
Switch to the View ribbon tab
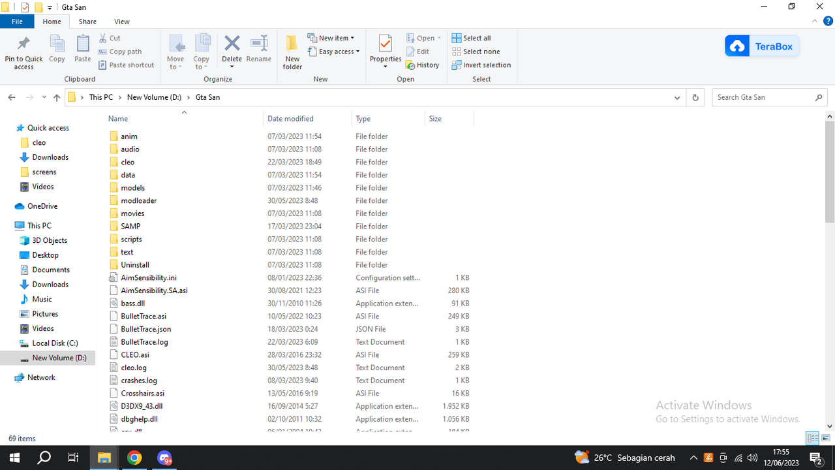coord(121,22)
